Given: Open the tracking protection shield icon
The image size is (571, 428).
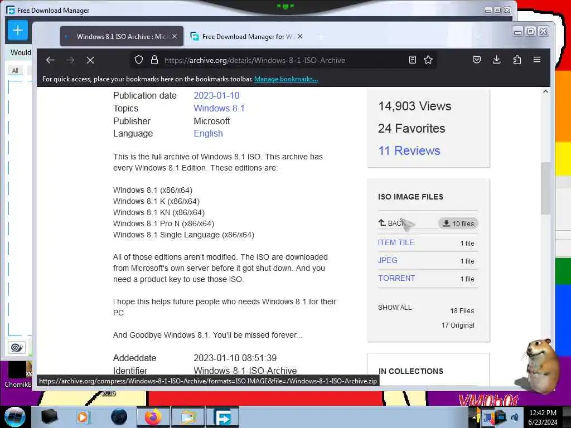Looking at the screenshot, I should pos(139,60).
